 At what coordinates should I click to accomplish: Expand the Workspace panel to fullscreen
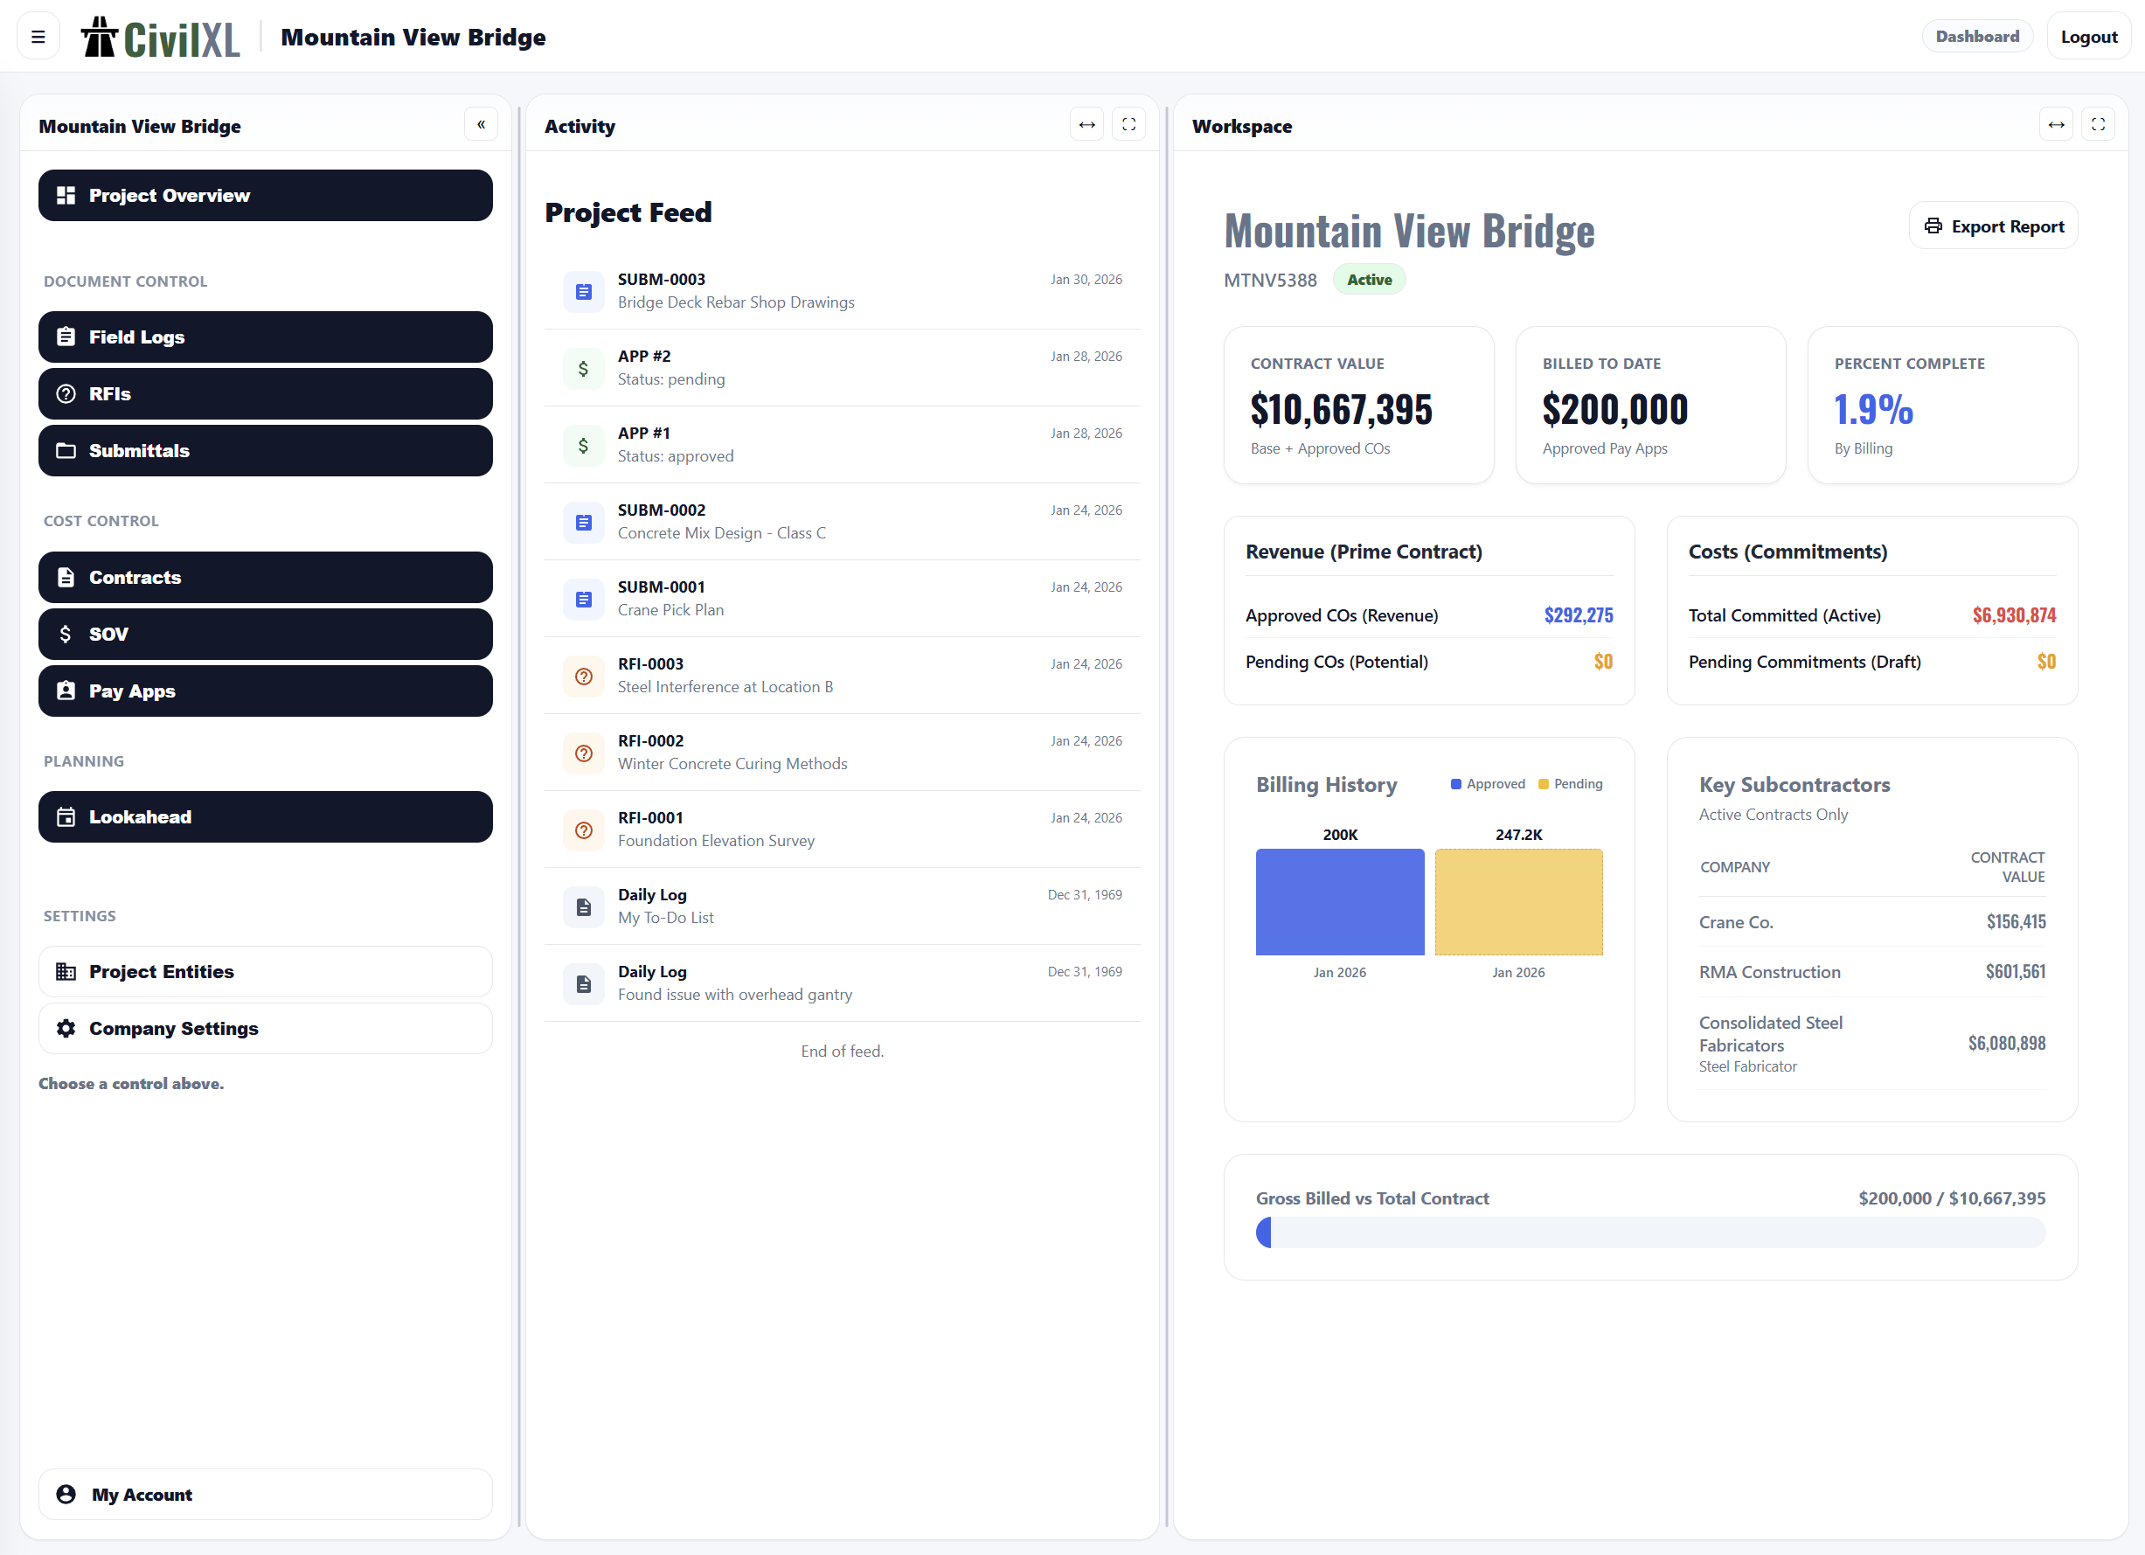[x=2098, y=123]
